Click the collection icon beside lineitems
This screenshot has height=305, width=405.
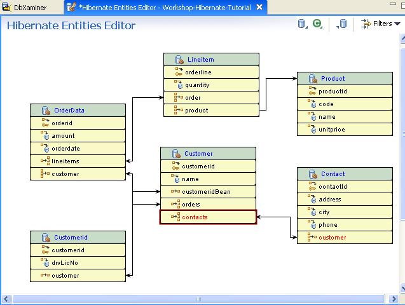(45, 161)
